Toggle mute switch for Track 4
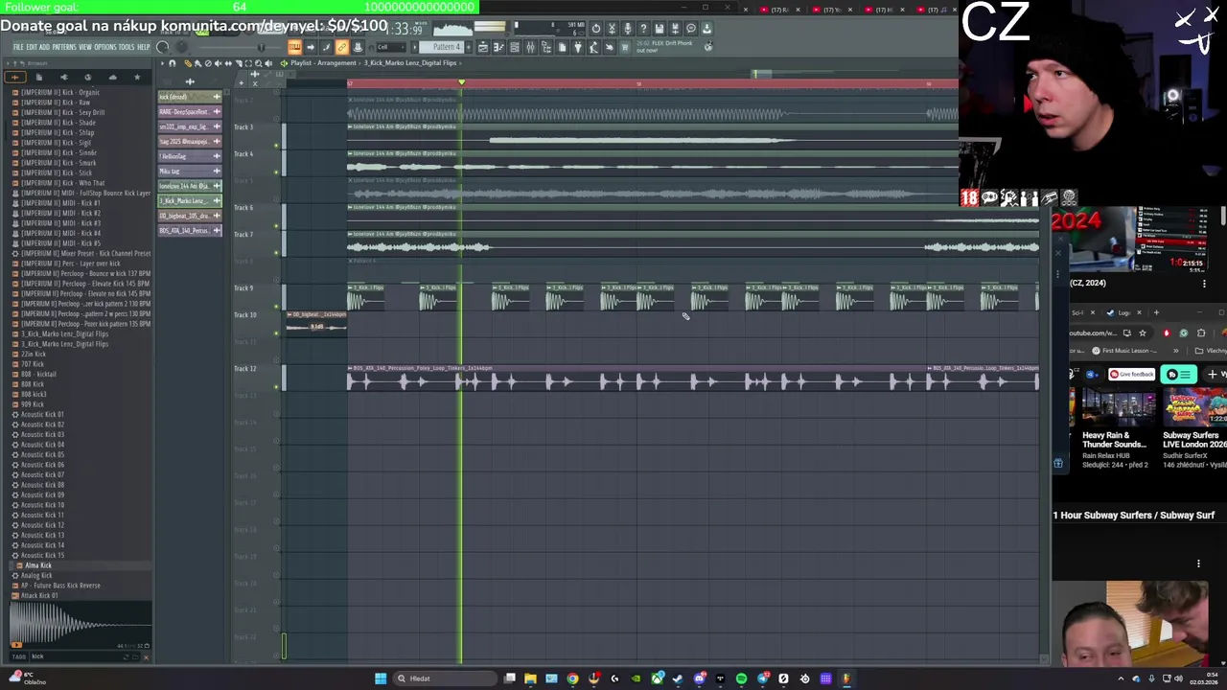Viewport: 1227px width, 690px height. pyautogui.click(x=276, y=172)
